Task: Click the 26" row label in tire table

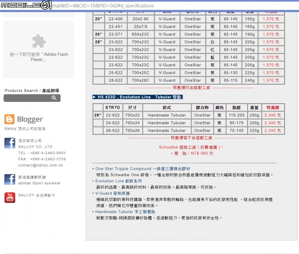Action: 99,34
